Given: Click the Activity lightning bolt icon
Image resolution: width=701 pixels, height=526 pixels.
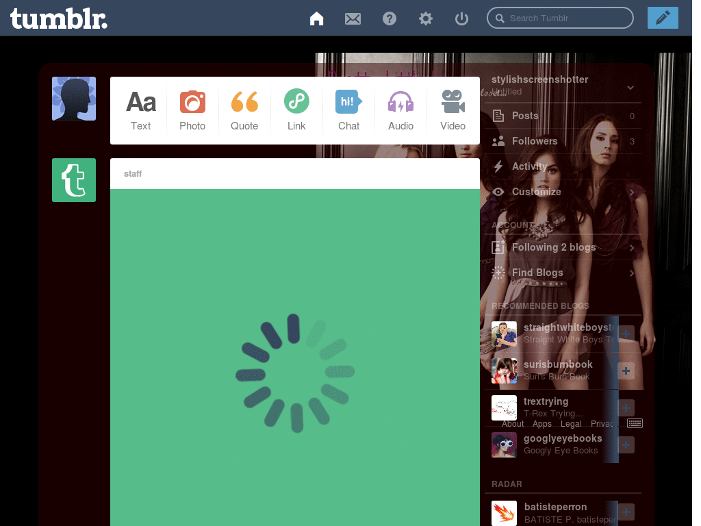Looking at the screenshot, I should (x=498, y=166).
